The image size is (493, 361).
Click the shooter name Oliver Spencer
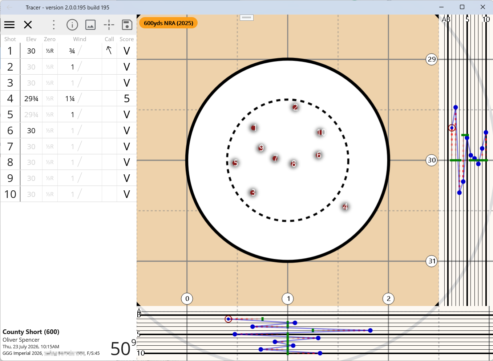21,340
